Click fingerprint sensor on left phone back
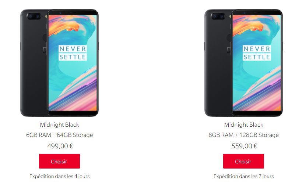The image size is (302, 188). point(45,38)
